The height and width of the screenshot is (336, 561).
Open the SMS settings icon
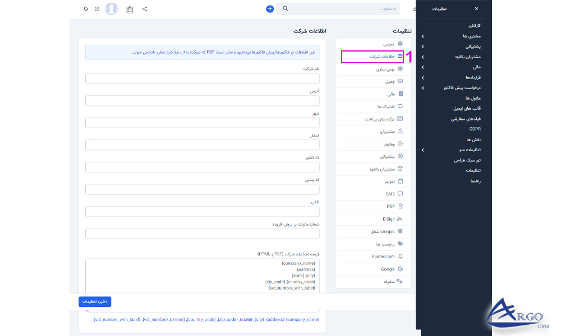[401, 193]
